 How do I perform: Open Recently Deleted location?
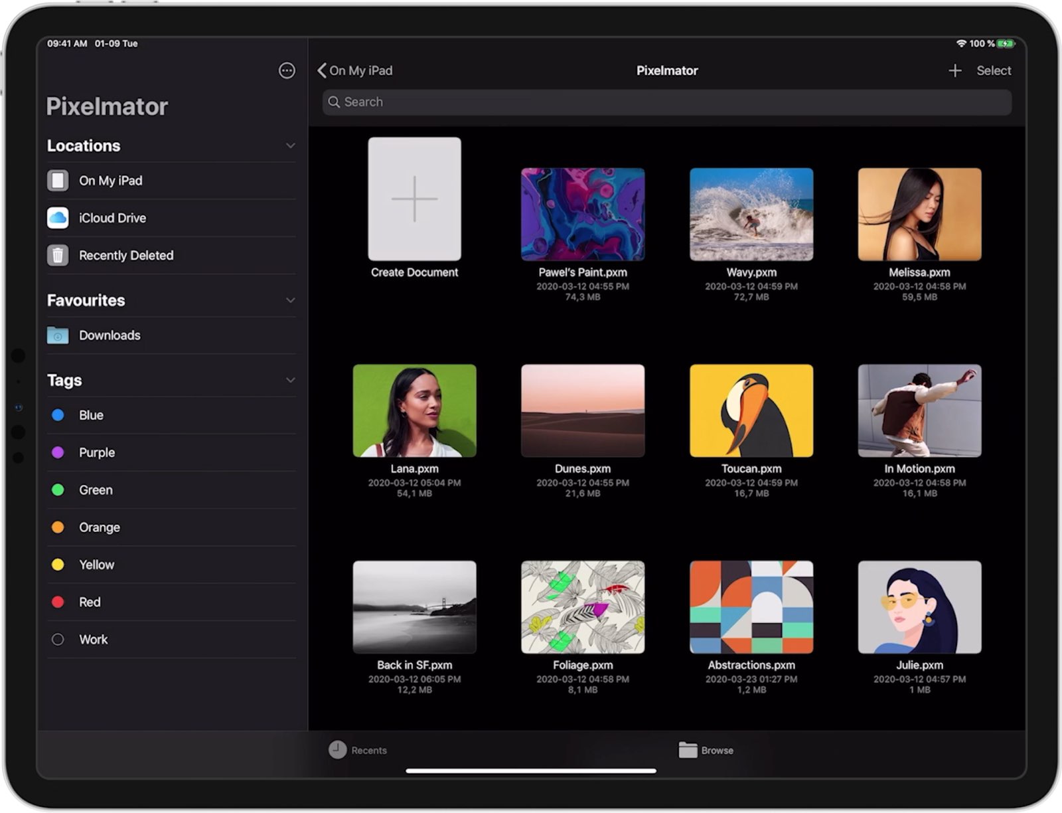point(171,255)
